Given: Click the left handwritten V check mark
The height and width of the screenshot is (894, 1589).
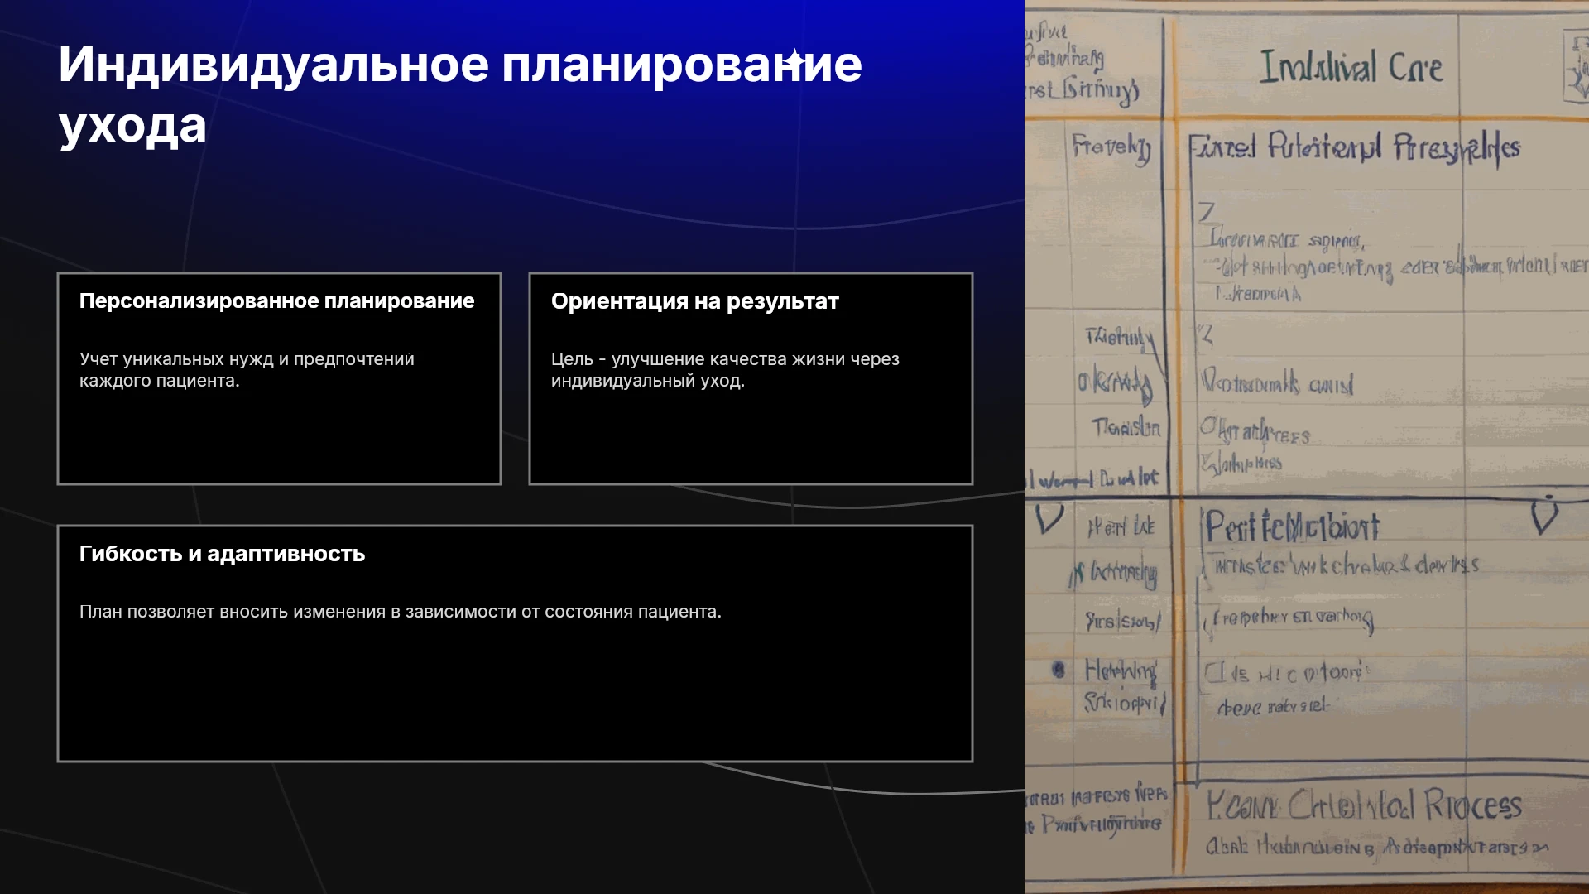Looking at the screenshot, I should coord(1049,520).
